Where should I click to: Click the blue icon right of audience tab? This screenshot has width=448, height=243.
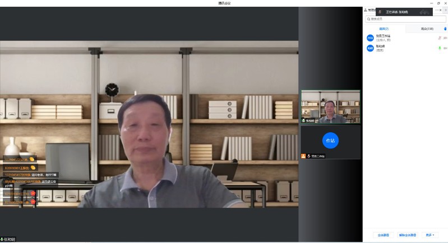445,29
